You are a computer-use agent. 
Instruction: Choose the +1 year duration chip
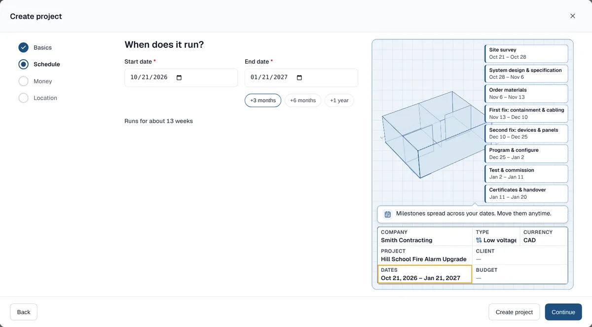pos(339,100)
